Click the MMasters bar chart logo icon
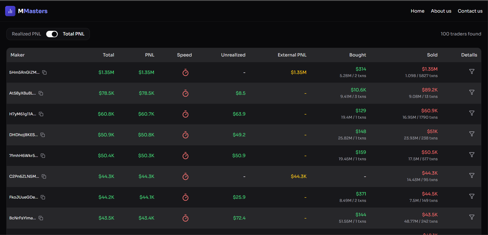The height and width of the screenshot is (235, 488). point(10,11)
